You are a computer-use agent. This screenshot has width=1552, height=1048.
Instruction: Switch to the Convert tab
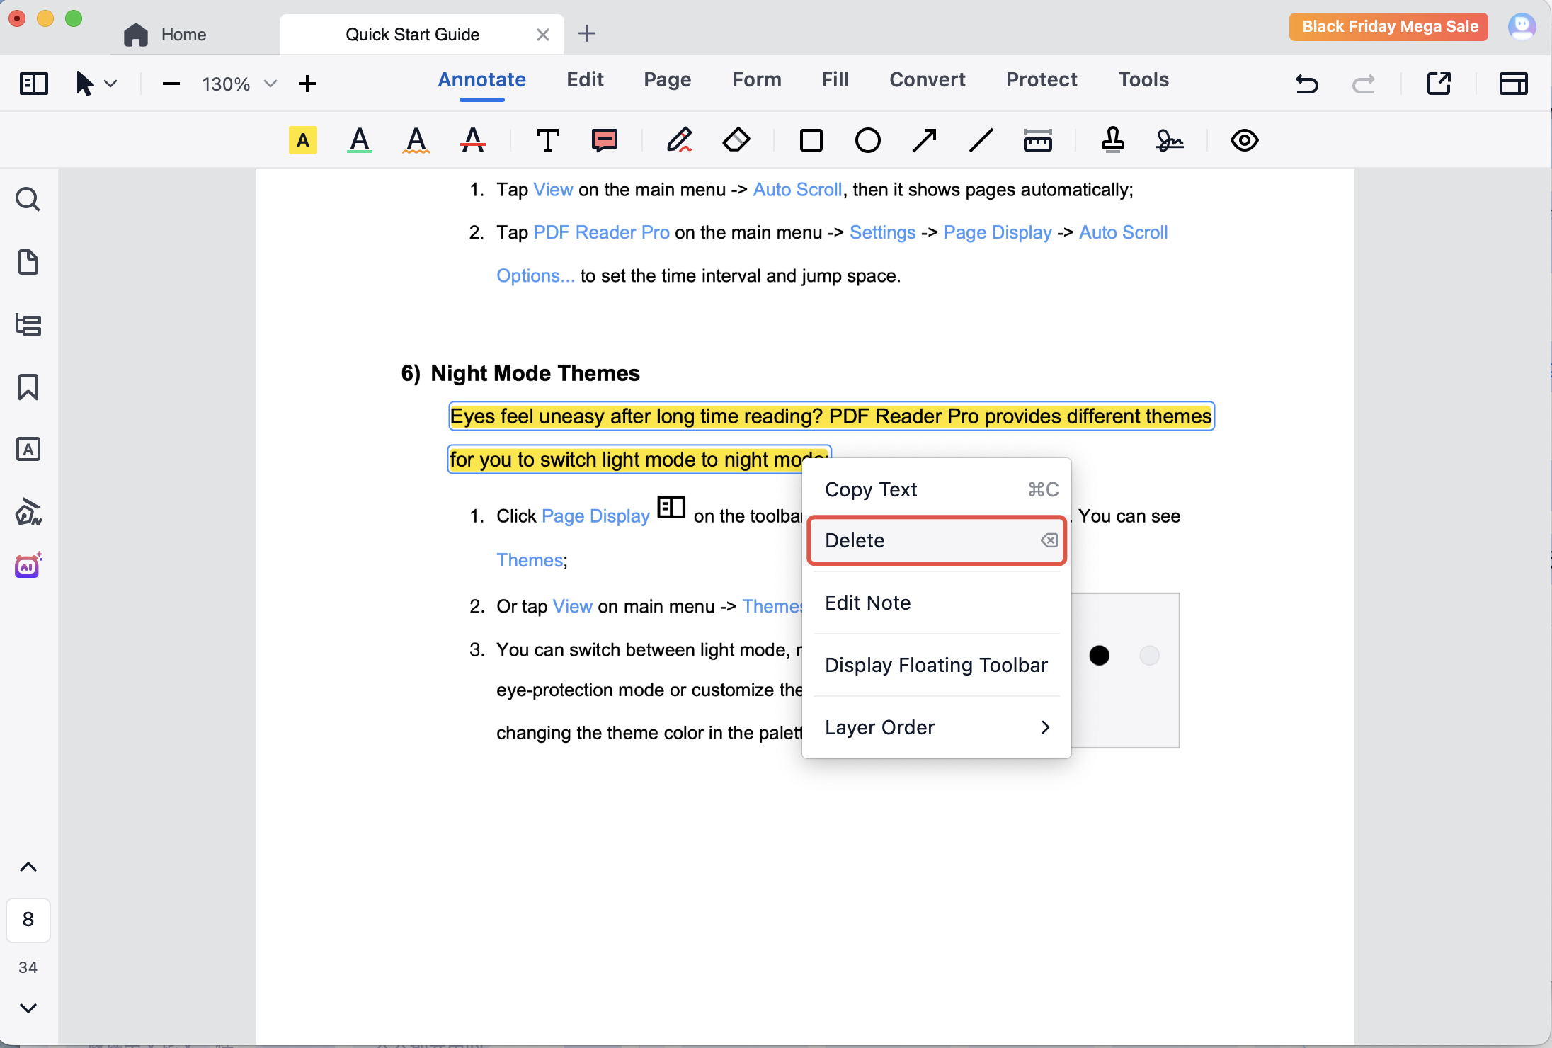pyautogui.click(x=927, y=79)
